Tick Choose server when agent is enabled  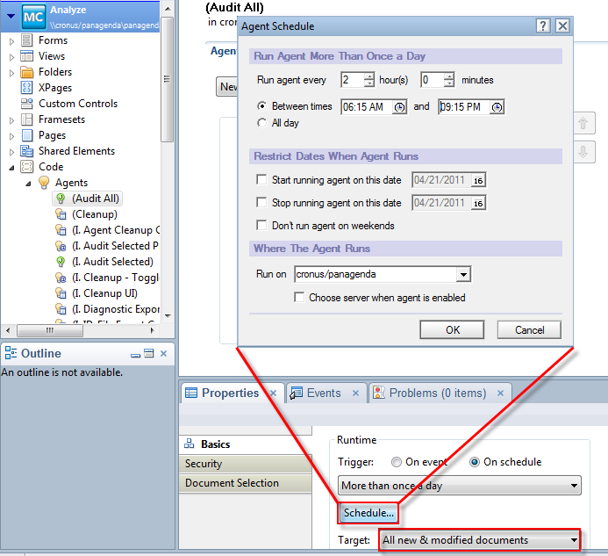pyautogui.click(x=300, y=298)
